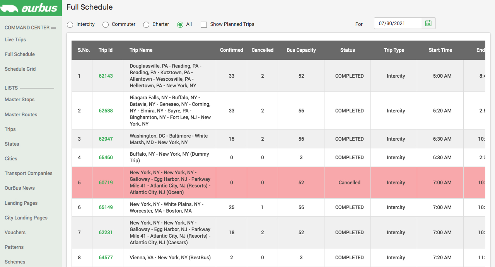
Task: Open Full Schedule in sidebar
Action: pos(20,54)
